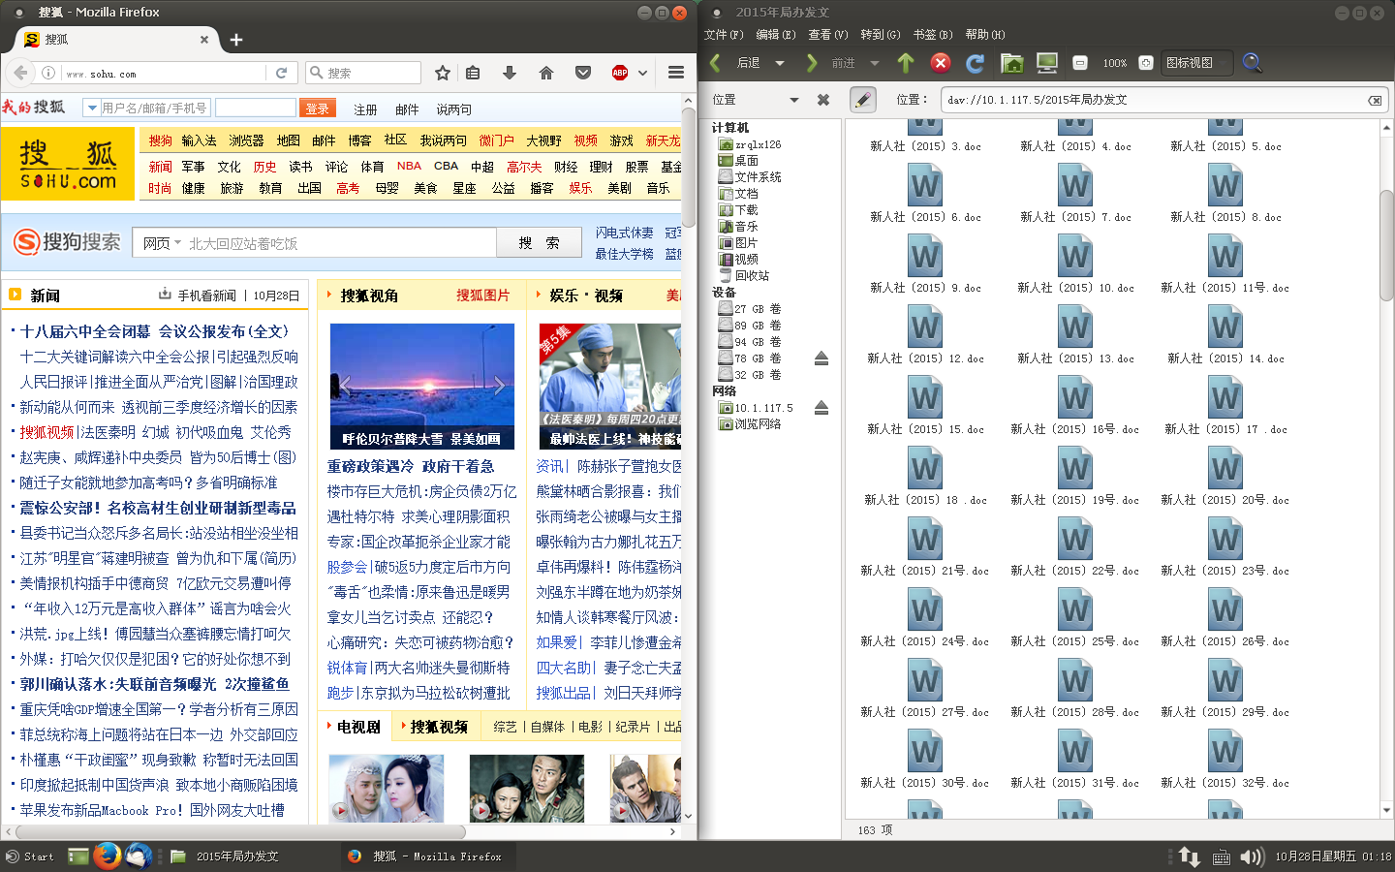The width and height of the screenshot is (1395, 872).
Task: Open the Forward history dropdown arrow
Action: [x=875, y=63]
